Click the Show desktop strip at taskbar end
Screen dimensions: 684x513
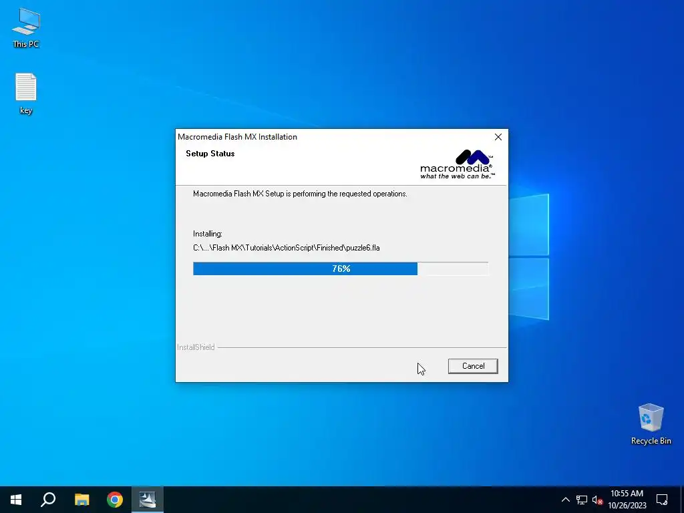pyautogui.click(x=682, y=500)
